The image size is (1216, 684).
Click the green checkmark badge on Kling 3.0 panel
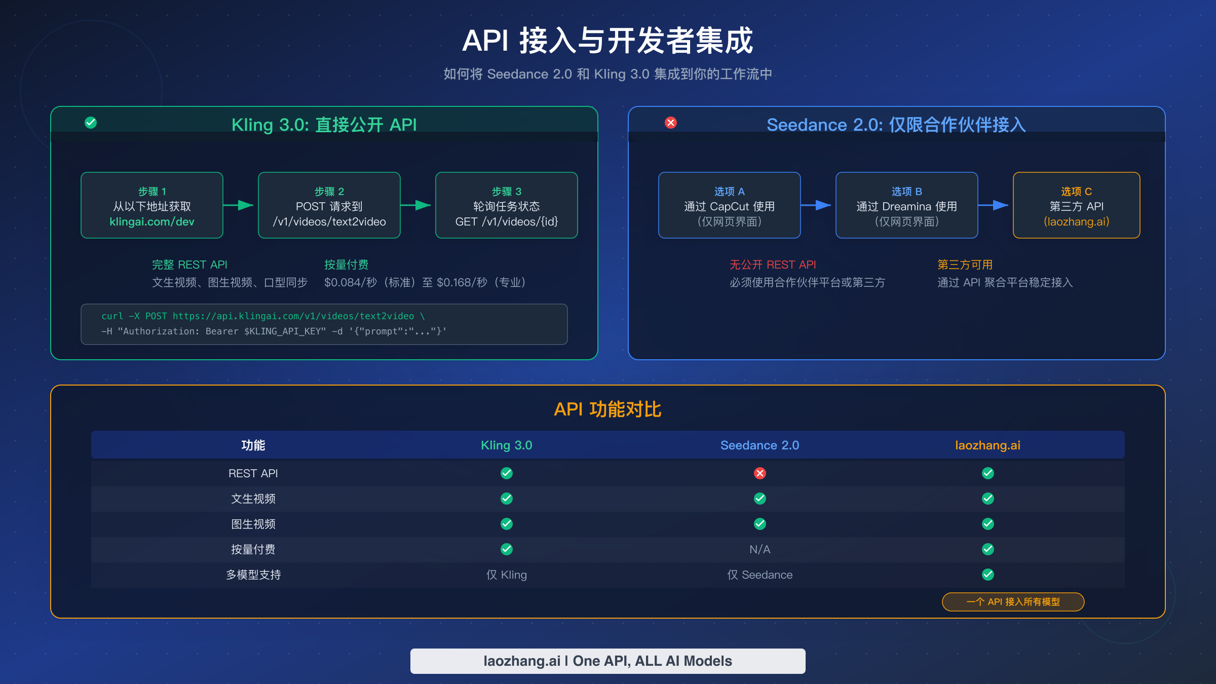90,122
